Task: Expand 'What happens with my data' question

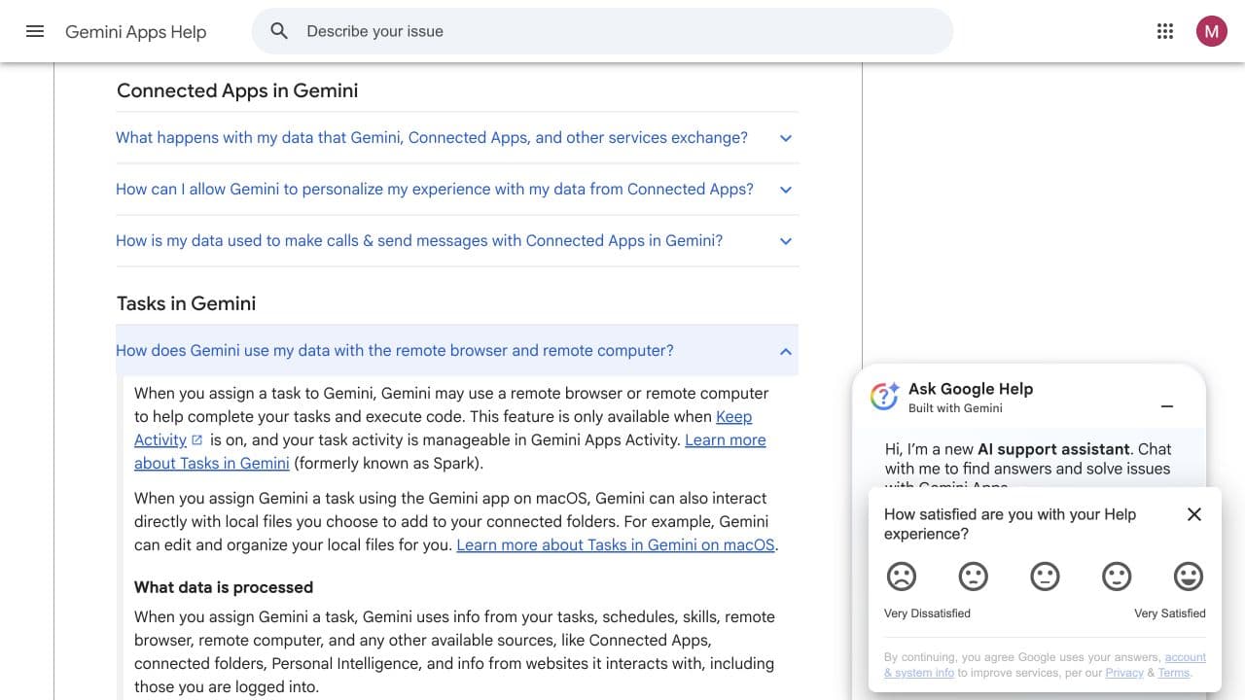Action: pyautogui.click(x=457, y=138)
